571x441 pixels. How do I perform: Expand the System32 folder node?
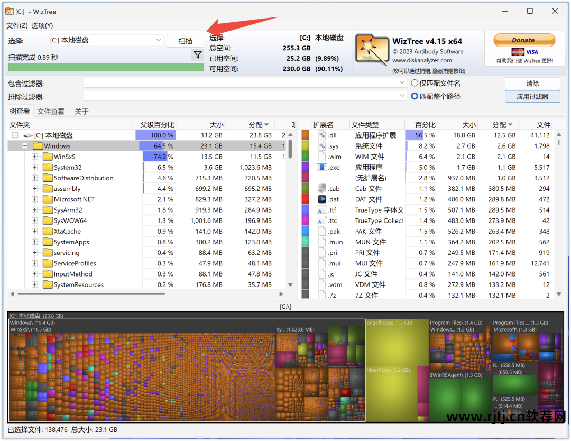(x=34, y=167)
